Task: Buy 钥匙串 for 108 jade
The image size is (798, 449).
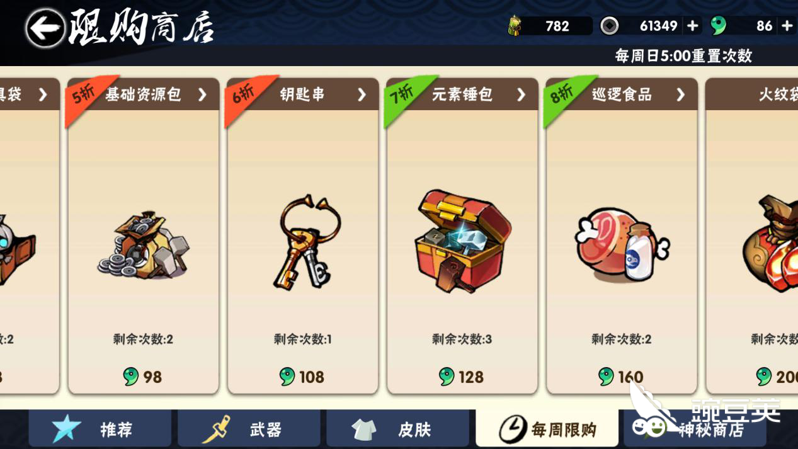Action: coord(302,377)
